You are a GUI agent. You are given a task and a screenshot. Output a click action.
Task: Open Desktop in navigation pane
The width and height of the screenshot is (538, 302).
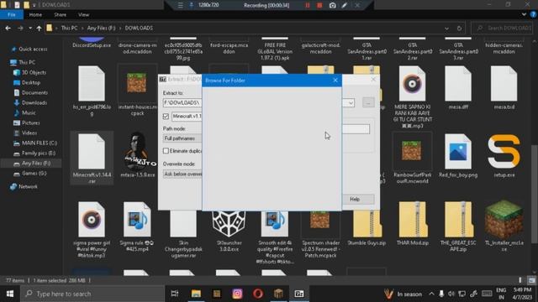point(31,82)
